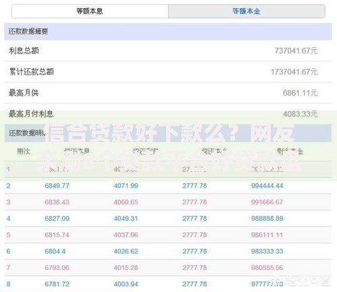The width and height of the screenshot is (337, 292).
Task: Select highest monthly payment 6861.11元
Action: (x=301, y=93)
